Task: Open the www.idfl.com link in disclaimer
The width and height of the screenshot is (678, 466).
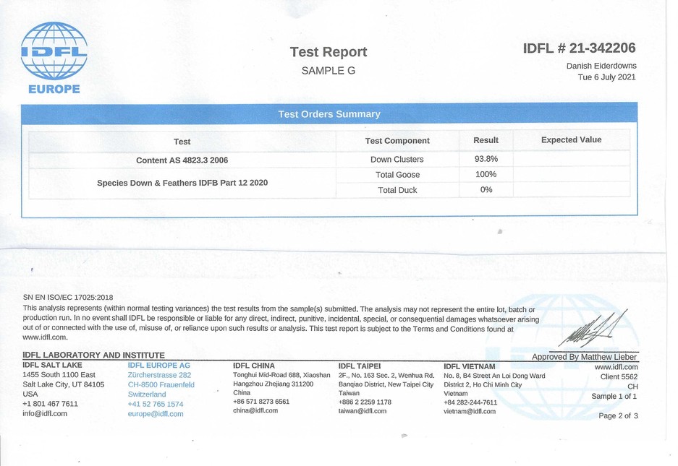Action: click(45, 337)
